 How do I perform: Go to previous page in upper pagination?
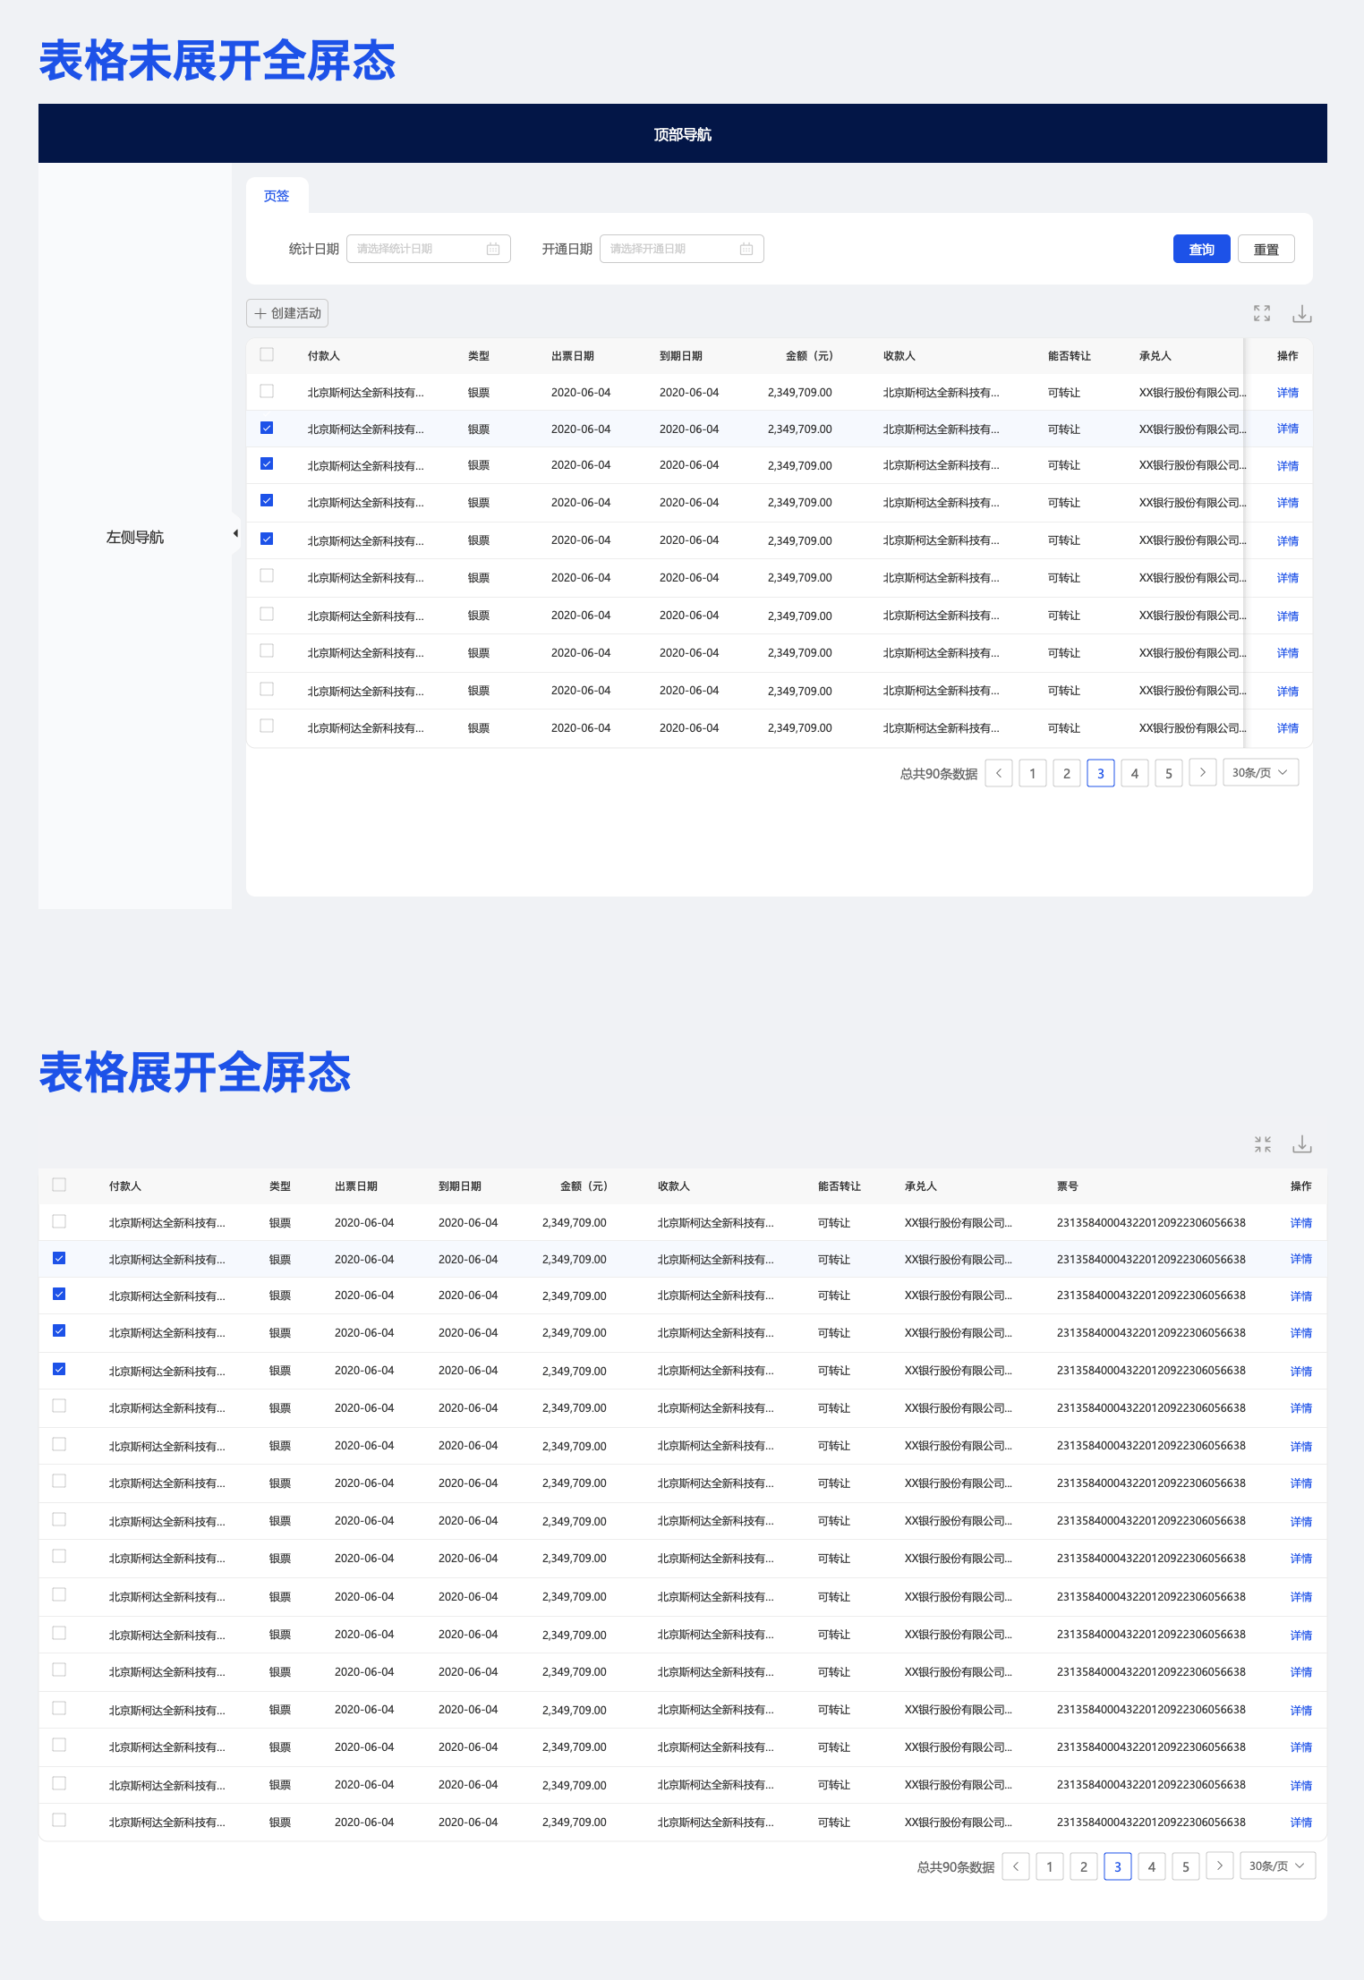pos(999,773)
